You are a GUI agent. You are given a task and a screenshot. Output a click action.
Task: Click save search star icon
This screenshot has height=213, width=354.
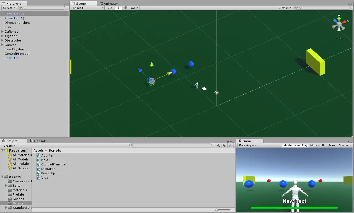tap(230, 146)
